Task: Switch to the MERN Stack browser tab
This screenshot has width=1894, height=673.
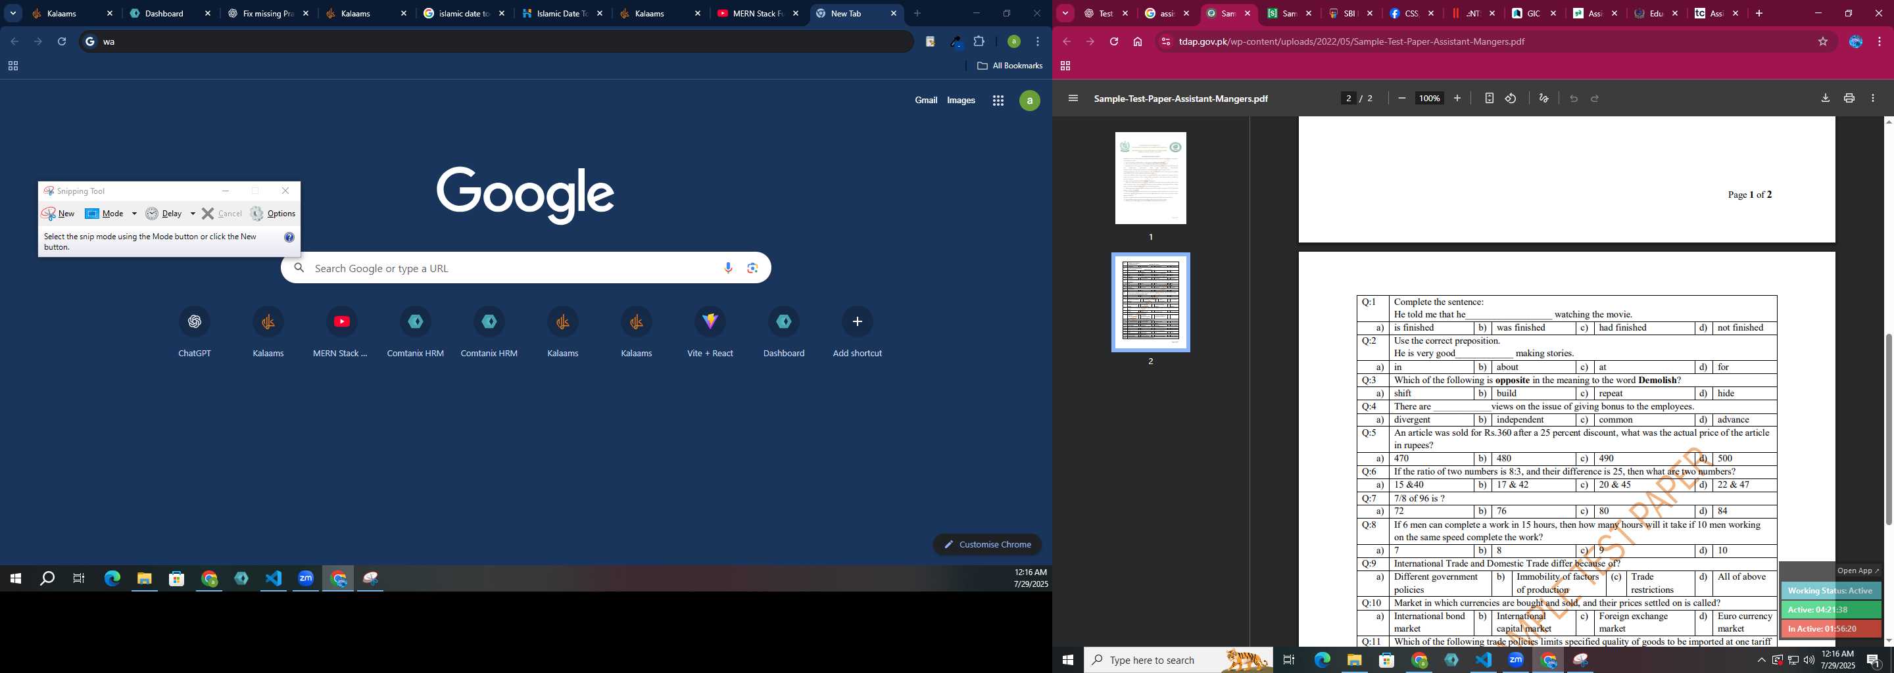Action: pyautogui.click(x=758, y=13)
